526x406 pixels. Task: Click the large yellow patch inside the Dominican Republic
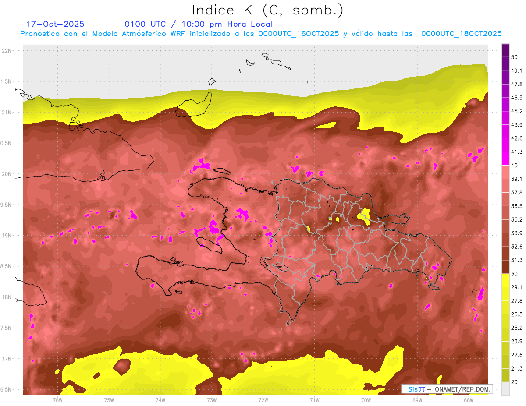tap(364, 215)
